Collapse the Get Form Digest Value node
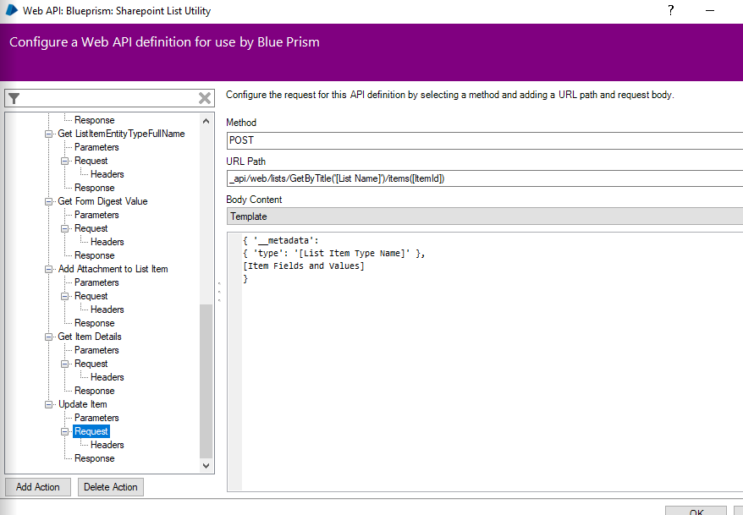This screenshot has width=743, height=515. click(48, 201)
